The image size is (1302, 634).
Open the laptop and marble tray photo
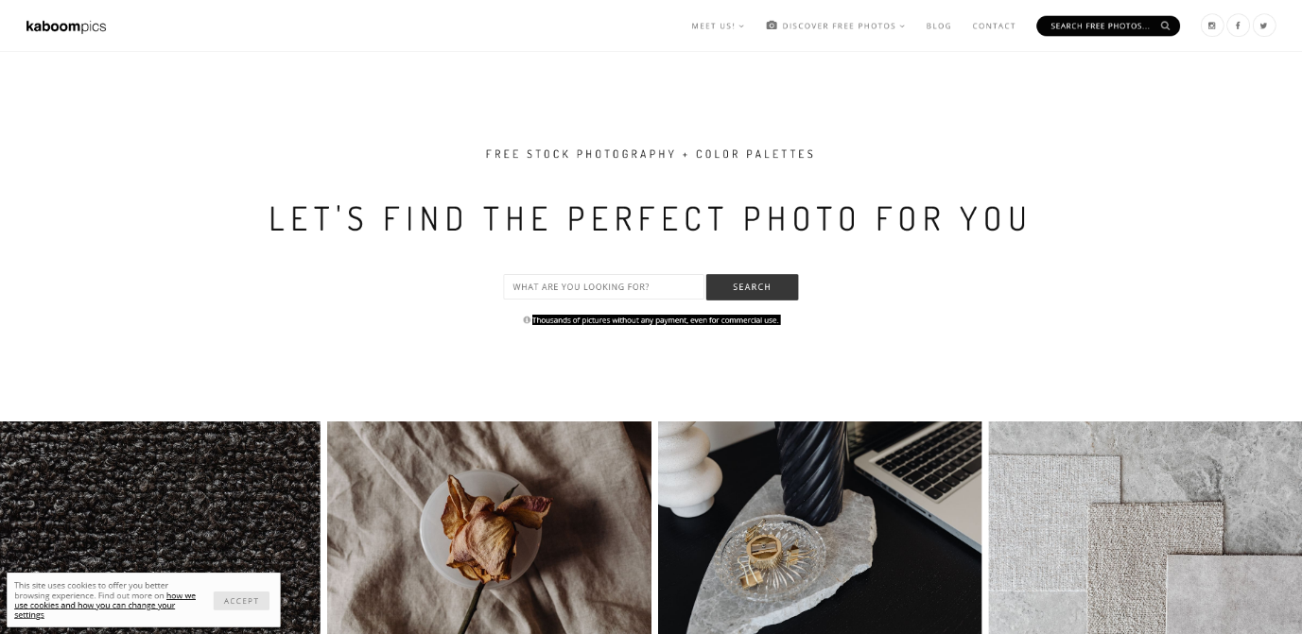820,527
